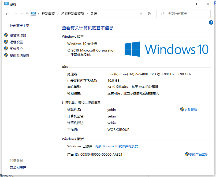Open the address bar history dropdown
The height and width of the screenshot is (177, 216).
click(x=141, y=14)
